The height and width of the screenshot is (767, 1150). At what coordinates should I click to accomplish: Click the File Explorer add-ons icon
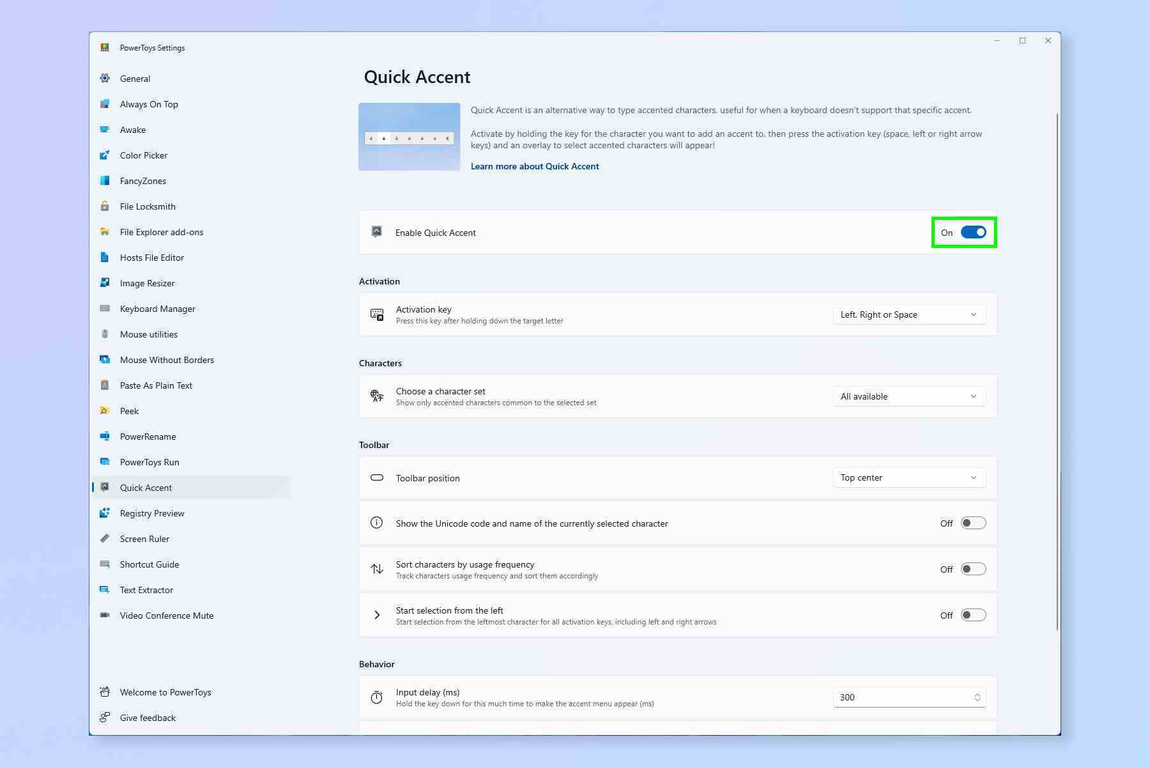105,231
